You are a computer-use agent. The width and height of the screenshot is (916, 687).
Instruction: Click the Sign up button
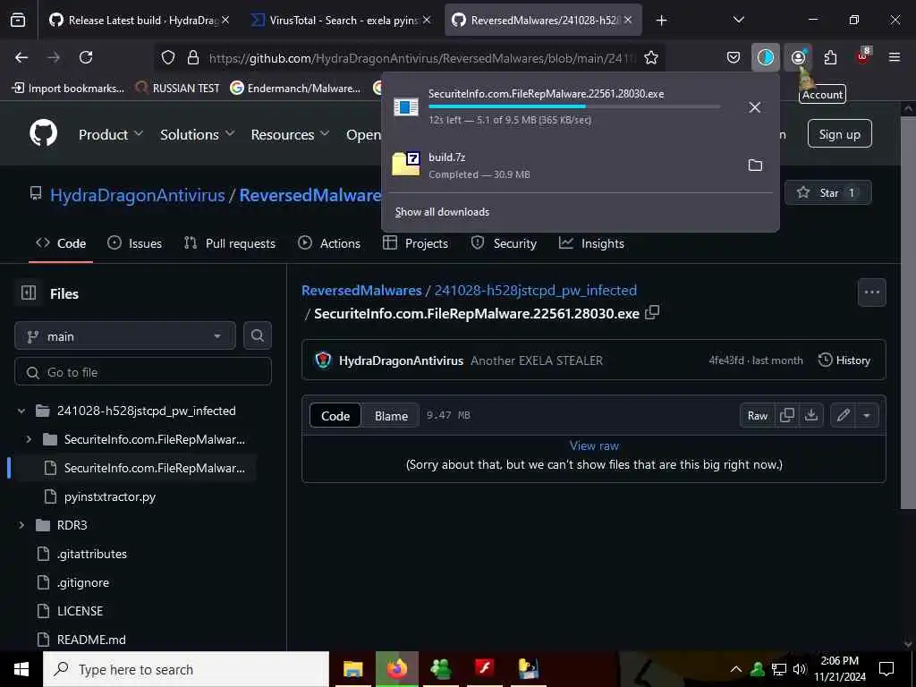(x=839, y=134)
